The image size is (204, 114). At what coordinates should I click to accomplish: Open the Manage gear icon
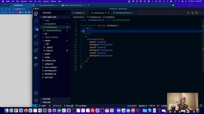(36, 100)
